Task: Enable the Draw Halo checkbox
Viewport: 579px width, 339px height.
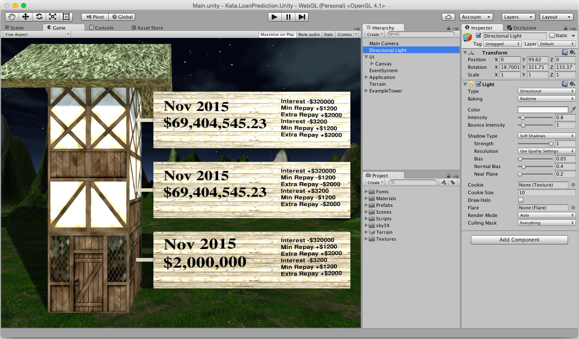Action: pyautogui.click(x=521, y=200)
